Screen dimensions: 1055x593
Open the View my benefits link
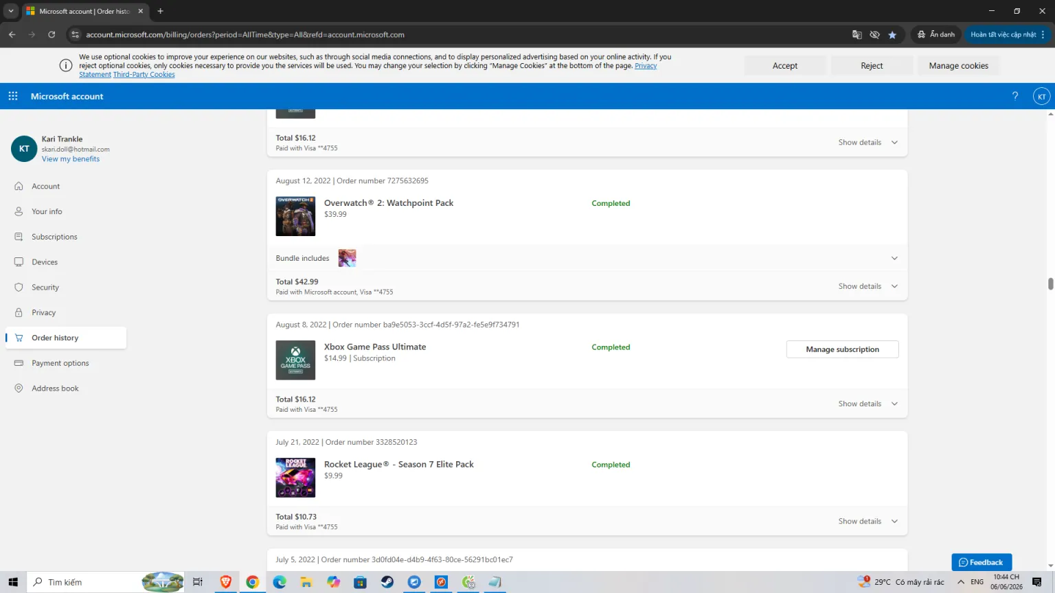click(x=71, y=159)
